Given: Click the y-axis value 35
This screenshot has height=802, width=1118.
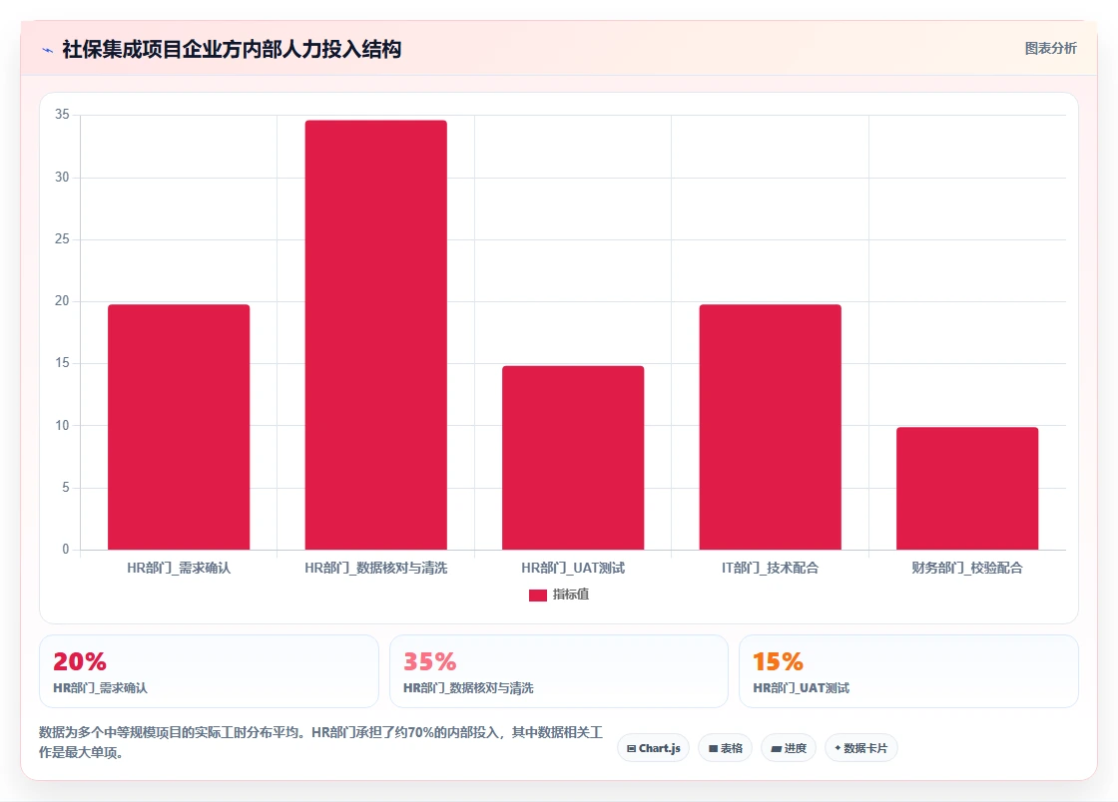Looking at the screenshot, I should click(62, 115).
